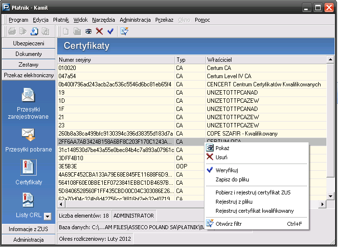Open the Administracja menu
Viewport: 338px width, 247px height.
pyautogui.click(x=135, y=20)
